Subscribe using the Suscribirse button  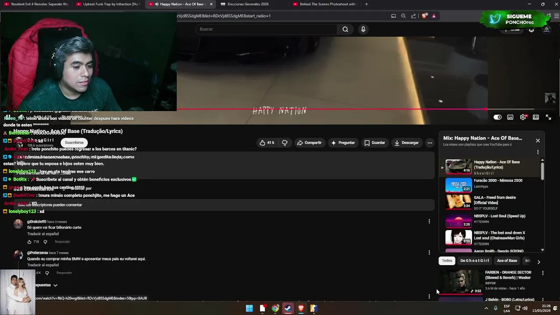74,143
